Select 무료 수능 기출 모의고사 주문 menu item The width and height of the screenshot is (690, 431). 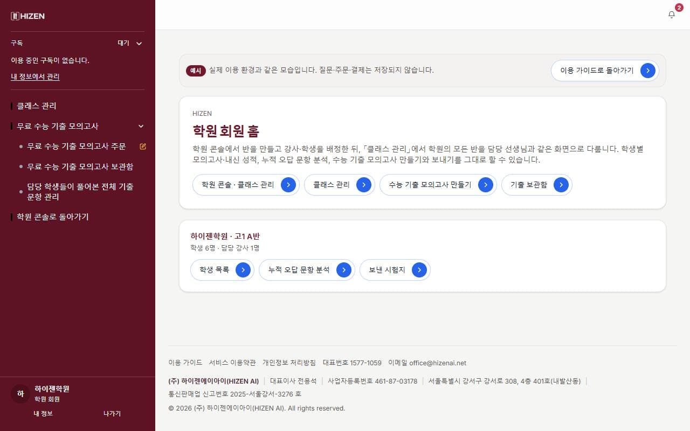pos(77,146)
